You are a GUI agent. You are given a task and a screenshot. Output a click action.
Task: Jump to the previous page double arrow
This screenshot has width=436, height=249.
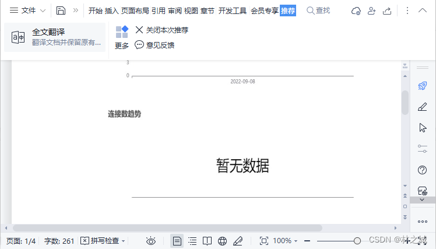click(405, 196)
